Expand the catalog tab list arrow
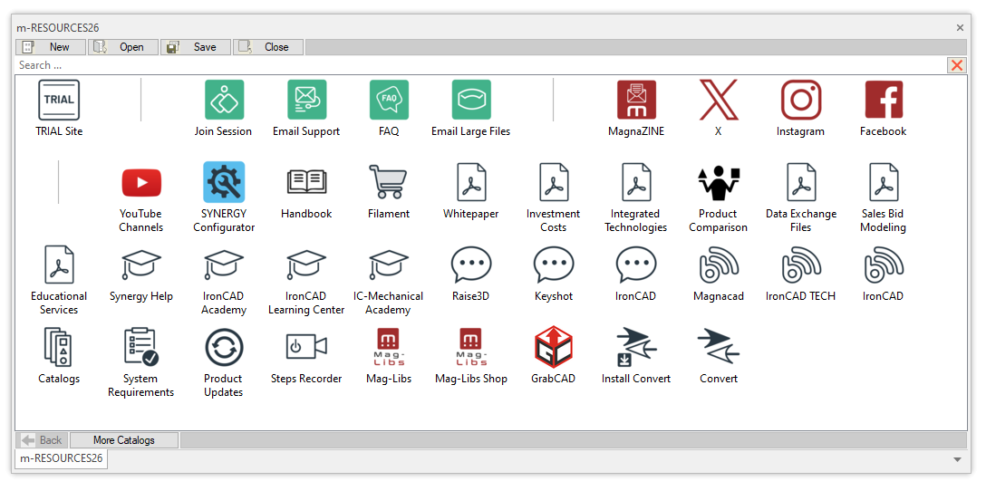Image resolution: width=986 pixels, height=491 pixels. pos(958,459)
